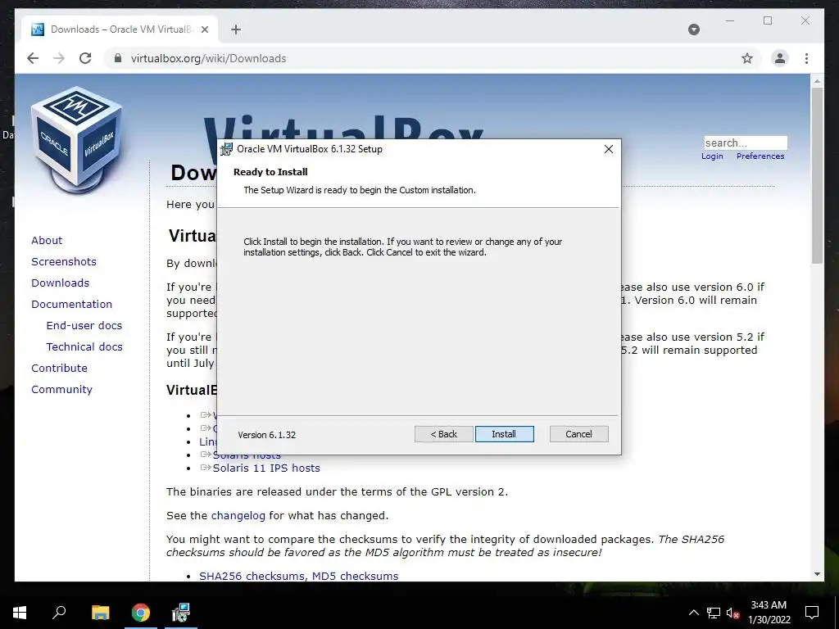The image size is (839, 629).
Task: Click the scrollbar up arrow
Action: [817, 81]
